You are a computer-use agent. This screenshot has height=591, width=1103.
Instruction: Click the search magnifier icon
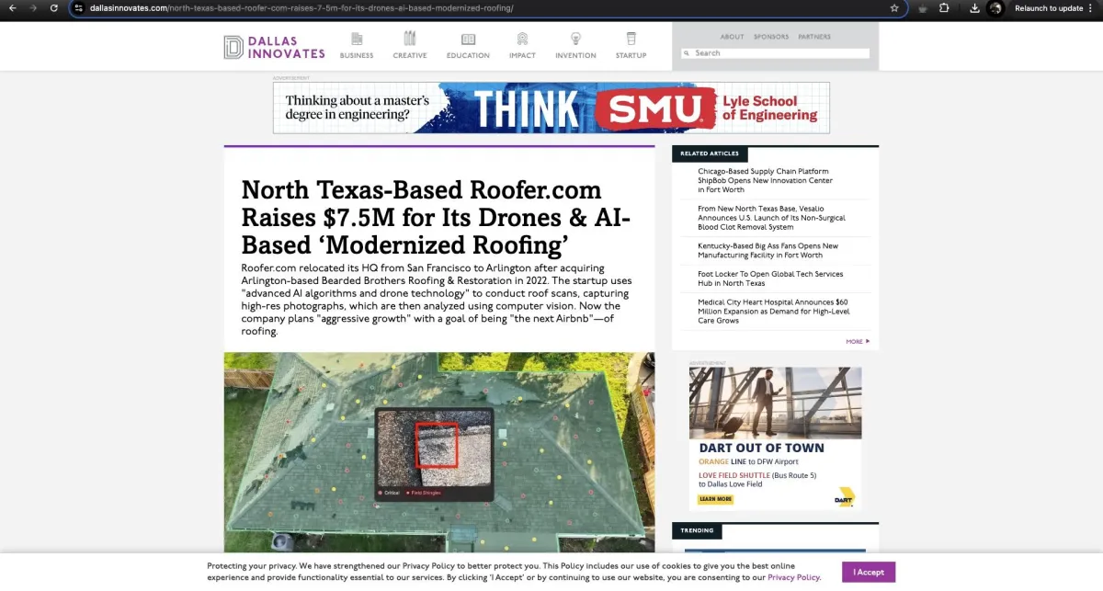[686, 53]
